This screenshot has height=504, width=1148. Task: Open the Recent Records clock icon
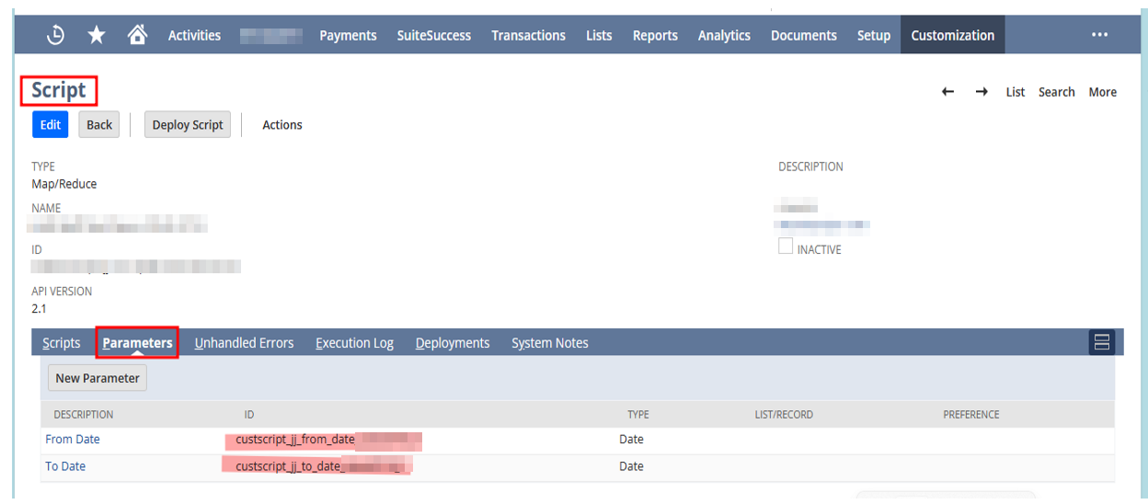point(56,35)
